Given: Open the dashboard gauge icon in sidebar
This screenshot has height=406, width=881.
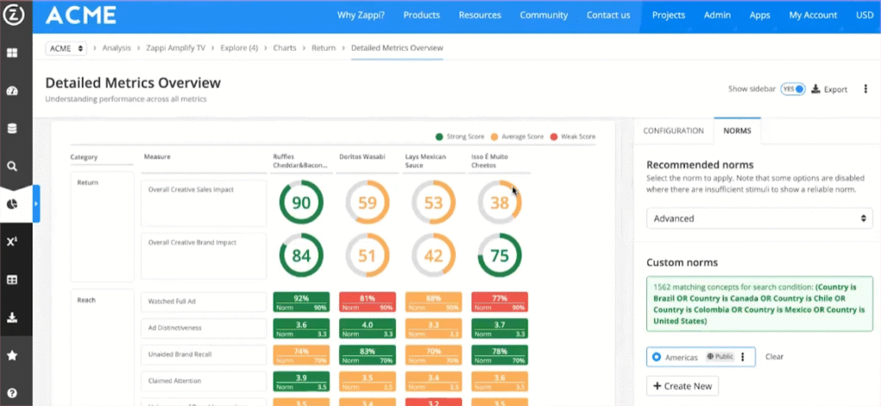Looking at the screenshot, I should click(12, 90).
